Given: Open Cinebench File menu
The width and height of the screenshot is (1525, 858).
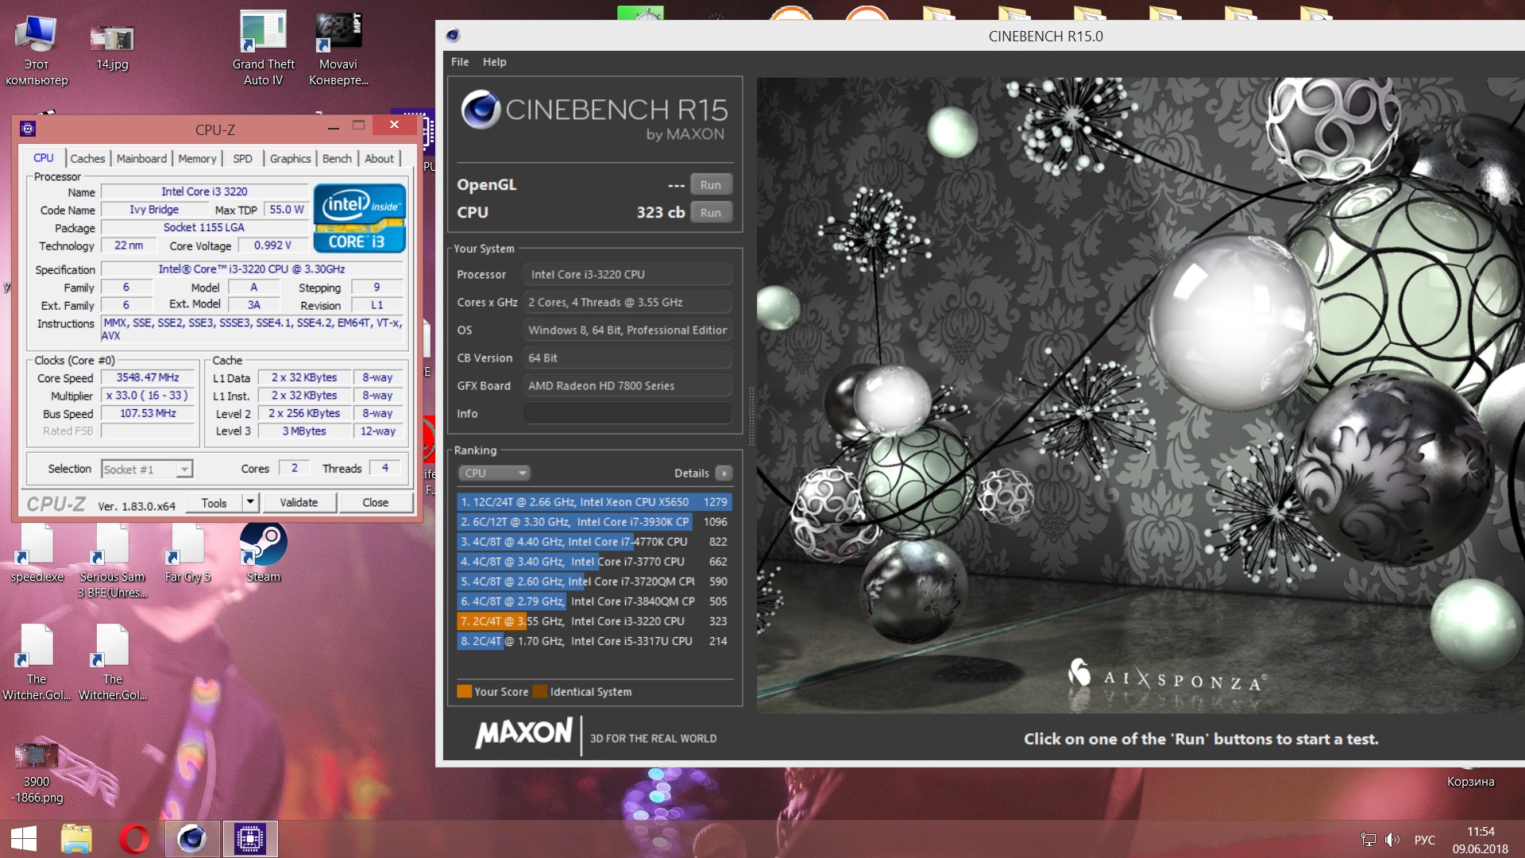Looking at the screenshot, I should click(460, 62).
